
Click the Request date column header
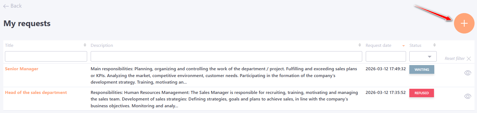(378, 45)
